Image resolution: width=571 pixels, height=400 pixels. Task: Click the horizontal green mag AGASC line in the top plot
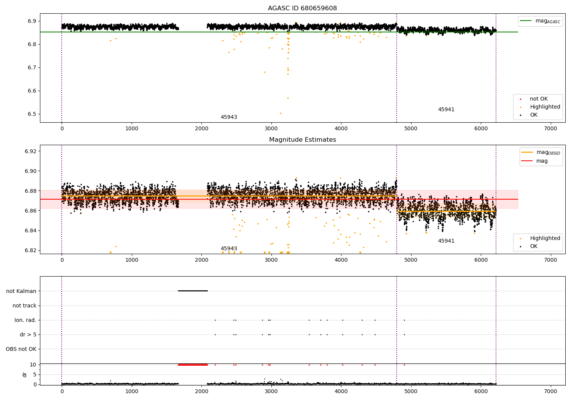[x=279, y=32]
